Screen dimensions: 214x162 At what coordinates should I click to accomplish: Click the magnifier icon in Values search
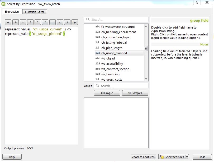(98, 86)
